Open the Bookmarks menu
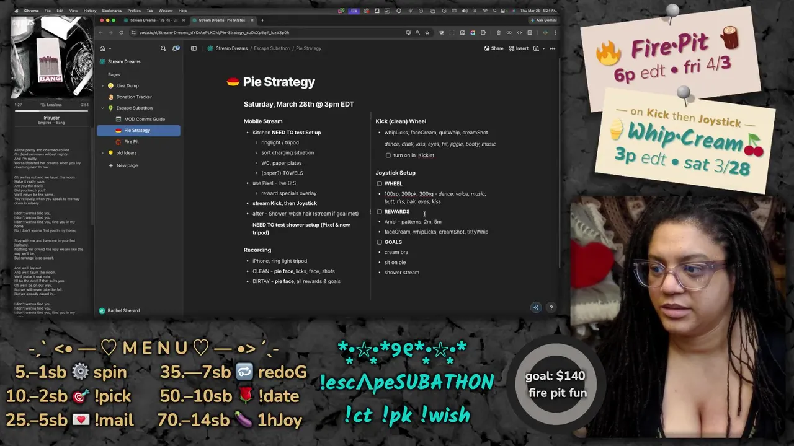 [x=112, y=11]
